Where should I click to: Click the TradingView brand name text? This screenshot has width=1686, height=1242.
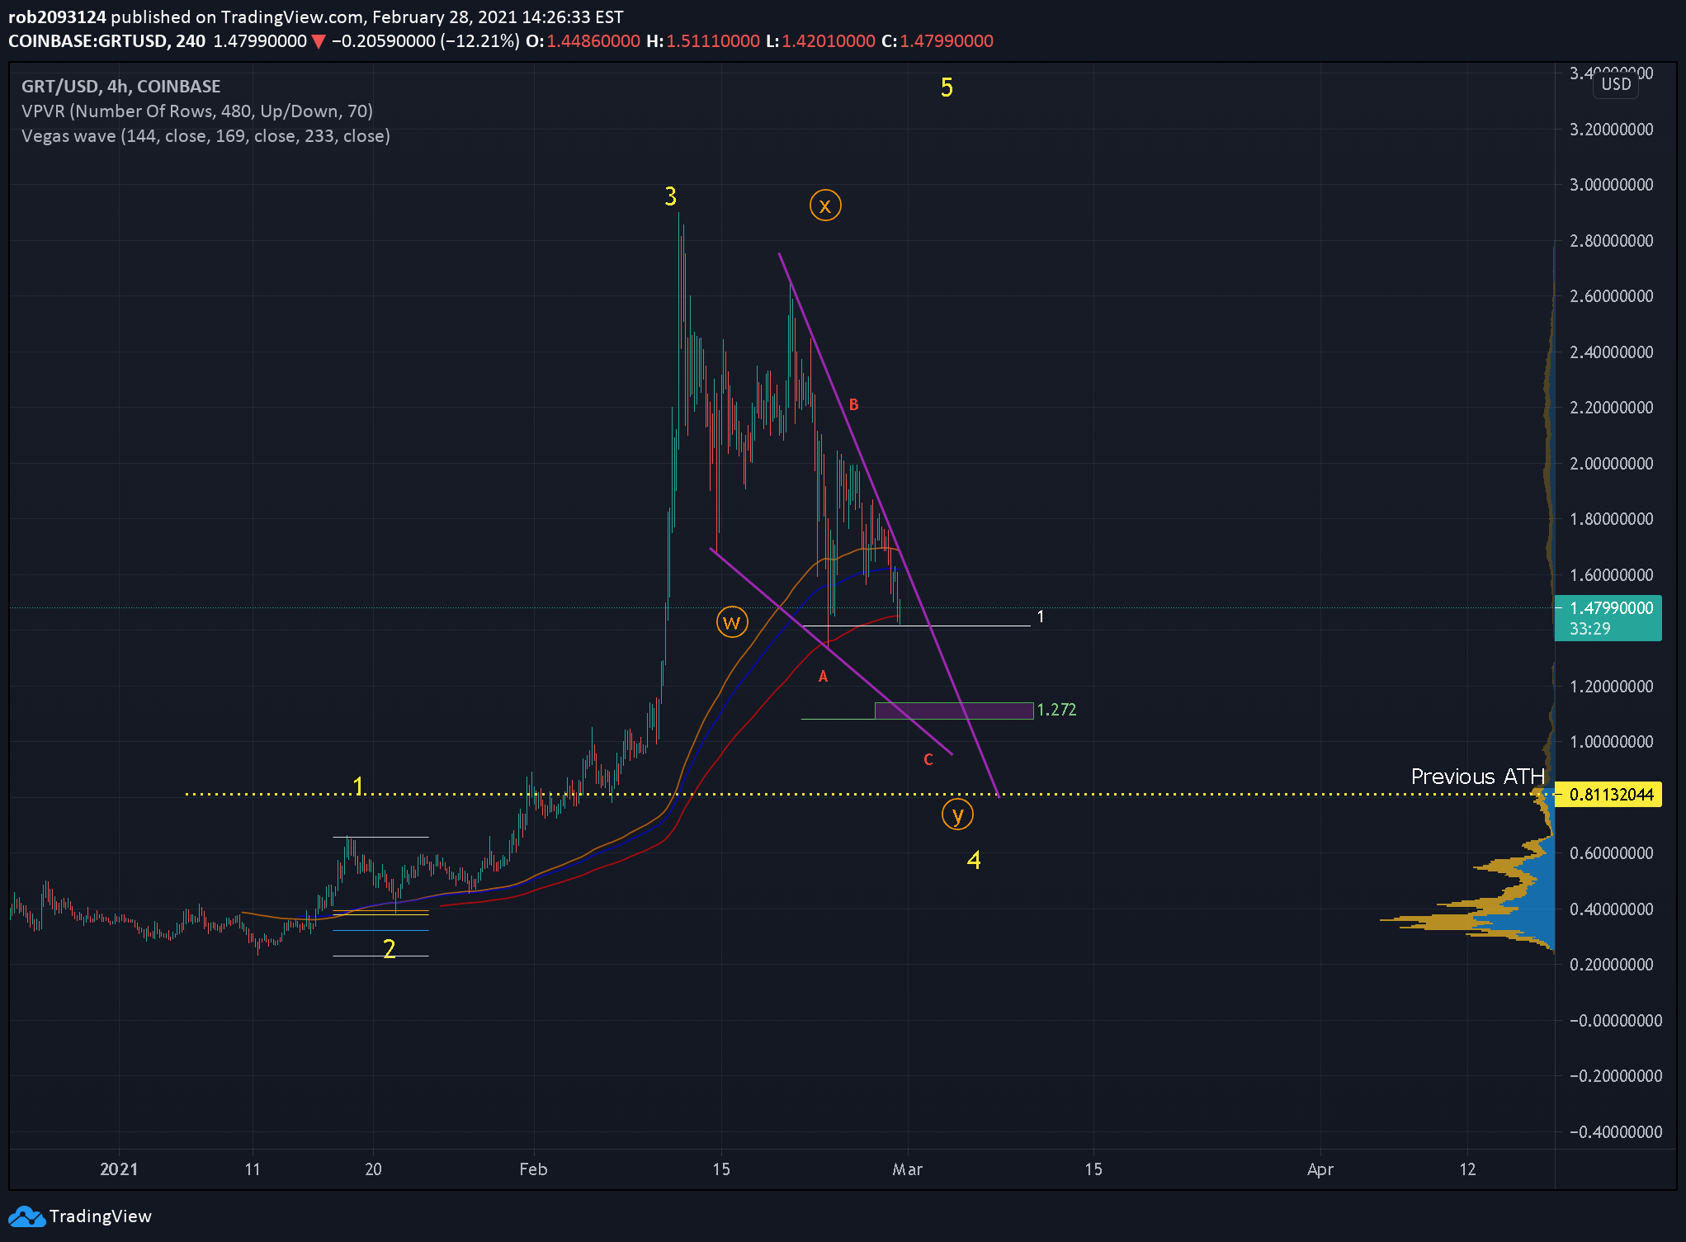coord(100,1216)
